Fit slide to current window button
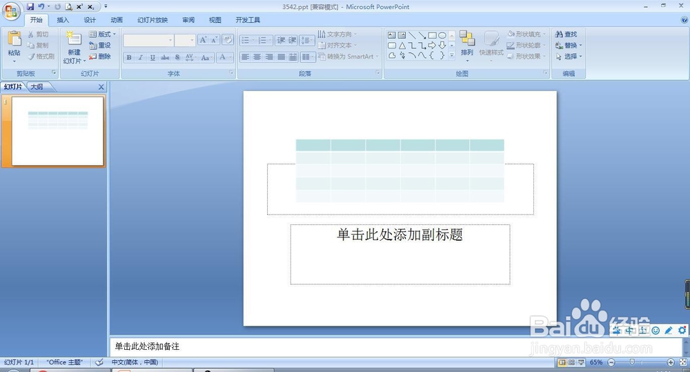Viewport: 690px width, 372px height. coord(683,362)
